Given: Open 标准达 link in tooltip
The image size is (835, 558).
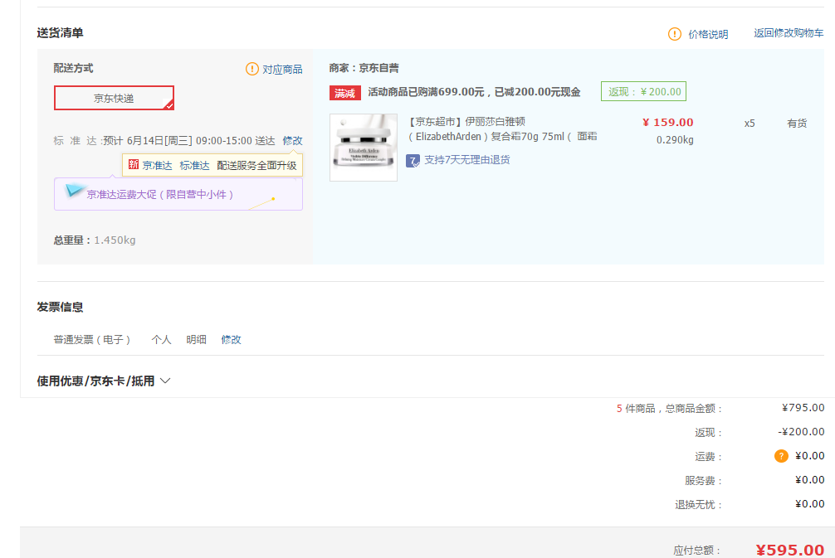Looking at the screenshot, I should click(194, 166).
